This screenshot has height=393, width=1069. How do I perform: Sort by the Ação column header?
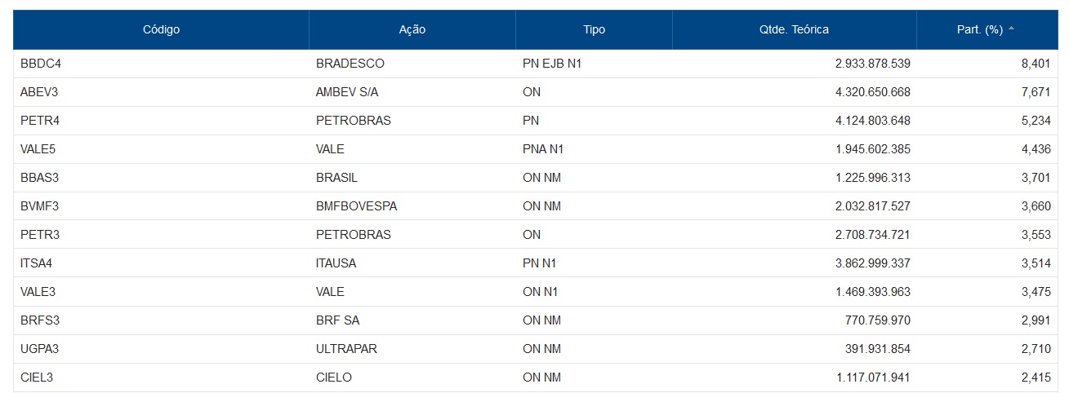[x=412, y=29]
